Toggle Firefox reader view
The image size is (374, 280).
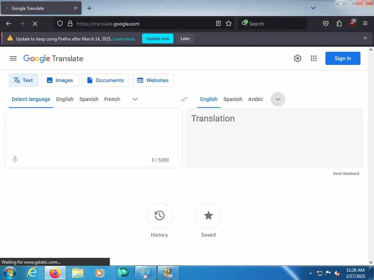[x=218, y=23]
